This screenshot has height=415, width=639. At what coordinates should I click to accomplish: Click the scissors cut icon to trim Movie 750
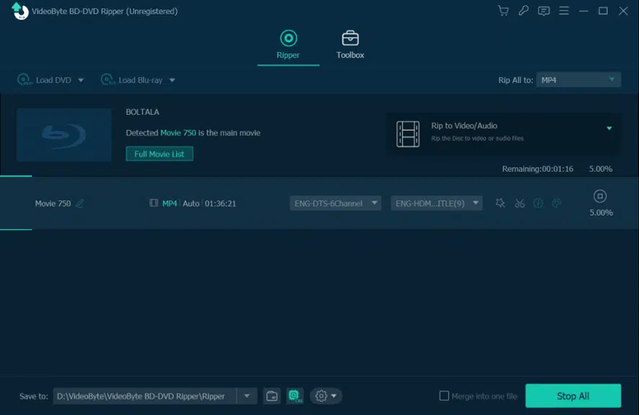tap(518, 203)
